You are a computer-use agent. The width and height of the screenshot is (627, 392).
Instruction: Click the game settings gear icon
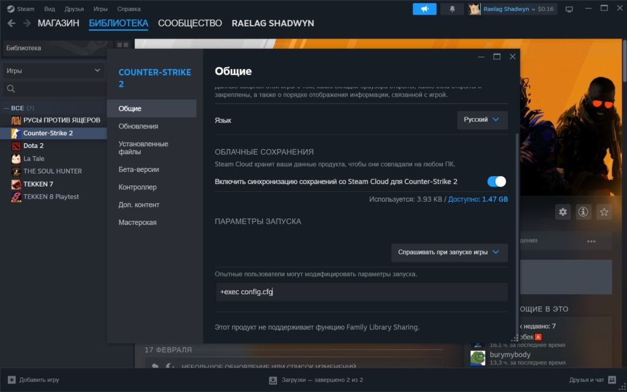click(563, 212)
